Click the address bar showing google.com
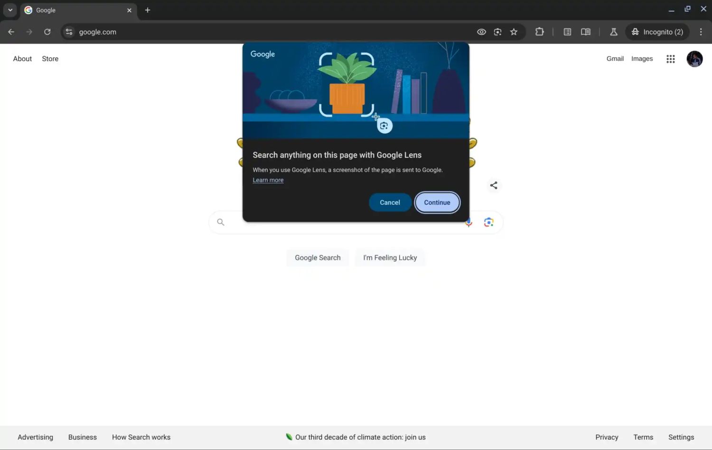 pos(266,32)
